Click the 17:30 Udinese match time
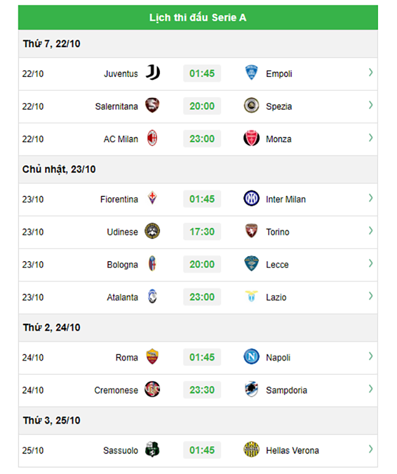 [x=202, y=232]
